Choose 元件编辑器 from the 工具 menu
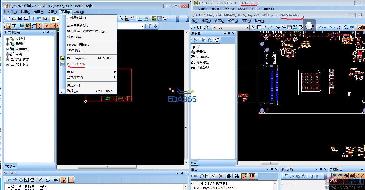The image size is (365, 190). [x=88, y=18]
